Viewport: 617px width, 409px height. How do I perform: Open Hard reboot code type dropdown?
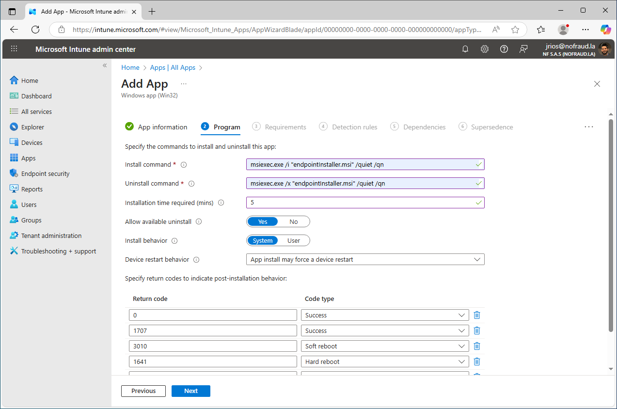tap(385, 362)
